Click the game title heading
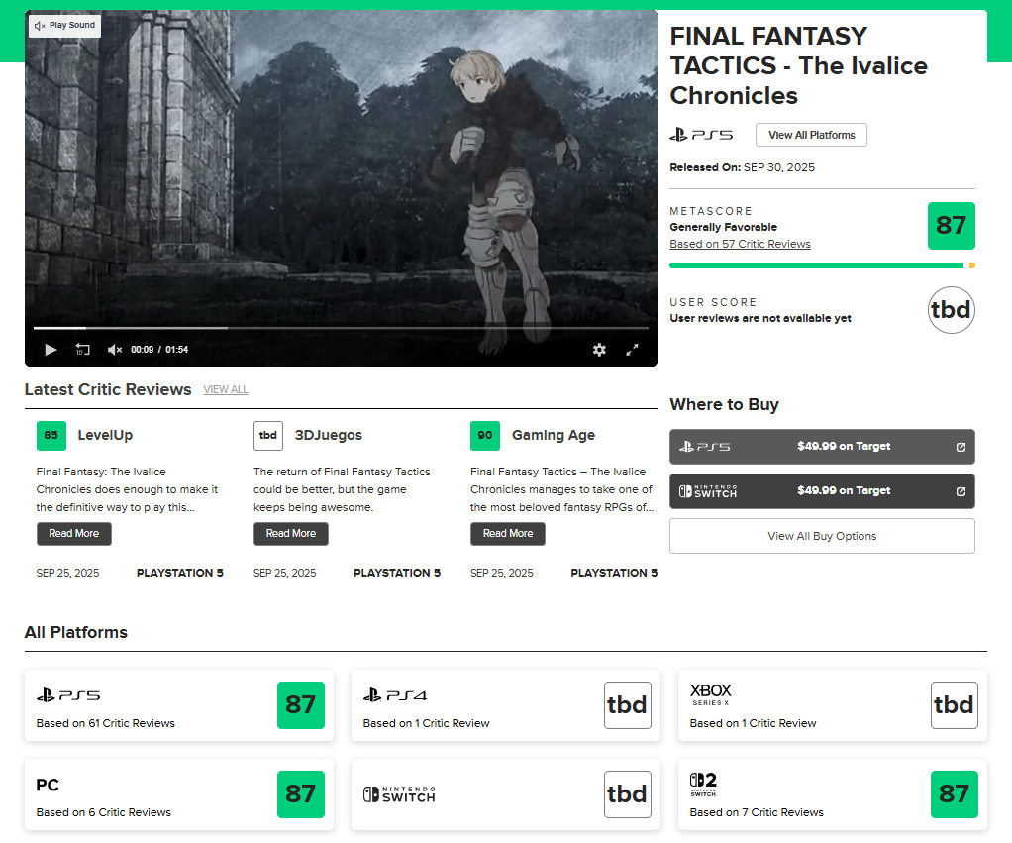Viewport: 1012px width, 843px height. click(798, 65)
